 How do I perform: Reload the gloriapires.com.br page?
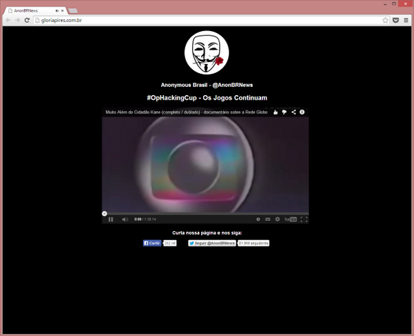point(27,20)
